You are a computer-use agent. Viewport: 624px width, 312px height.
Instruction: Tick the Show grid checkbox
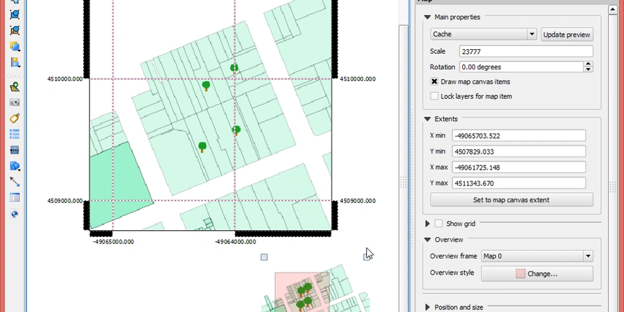point(439,223)
